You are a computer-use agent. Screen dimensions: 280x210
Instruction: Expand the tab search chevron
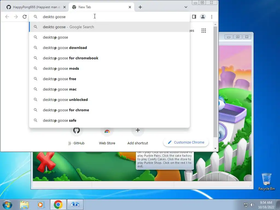(186, 7)
